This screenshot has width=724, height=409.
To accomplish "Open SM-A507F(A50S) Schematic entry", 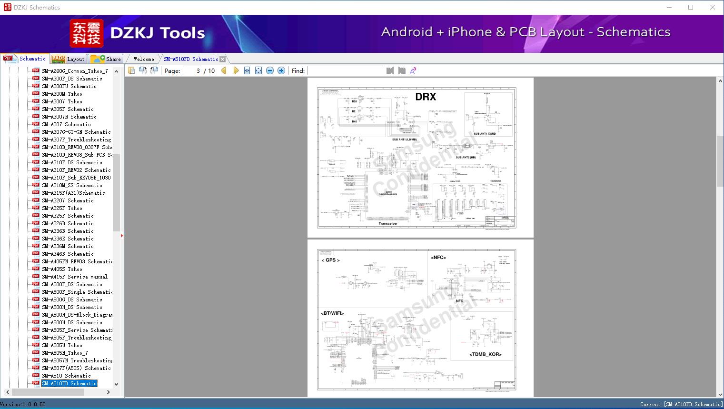I will [76, 368].
